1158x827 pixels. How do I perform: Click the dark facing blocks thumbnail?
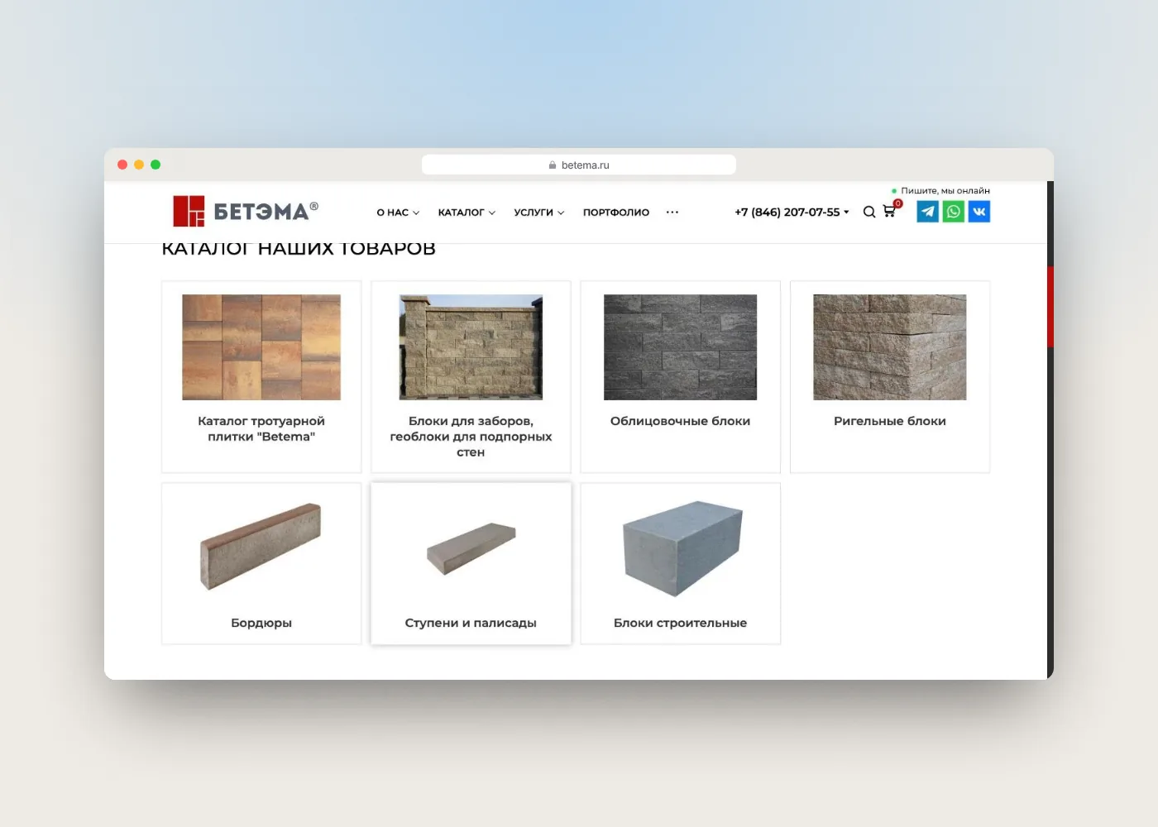point(680,347)
